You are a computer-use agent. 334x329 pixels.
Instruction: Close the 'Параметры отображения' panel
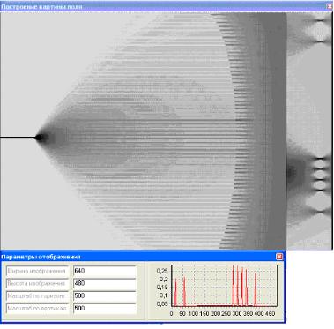(x=279, y=257)
